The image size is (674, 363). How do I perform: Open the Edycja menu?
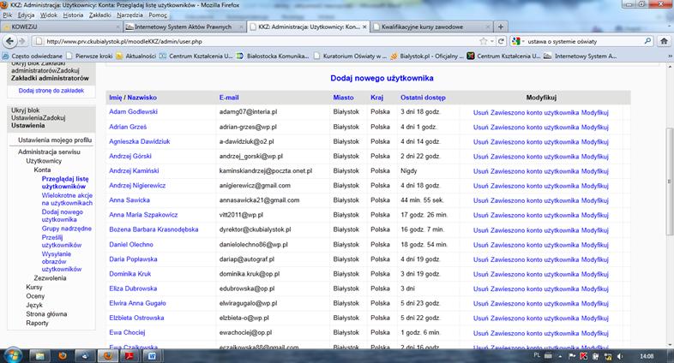[27, 15]
